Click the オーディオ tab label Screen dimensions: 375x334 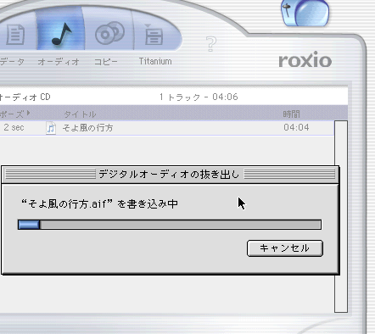click(59, 62)
